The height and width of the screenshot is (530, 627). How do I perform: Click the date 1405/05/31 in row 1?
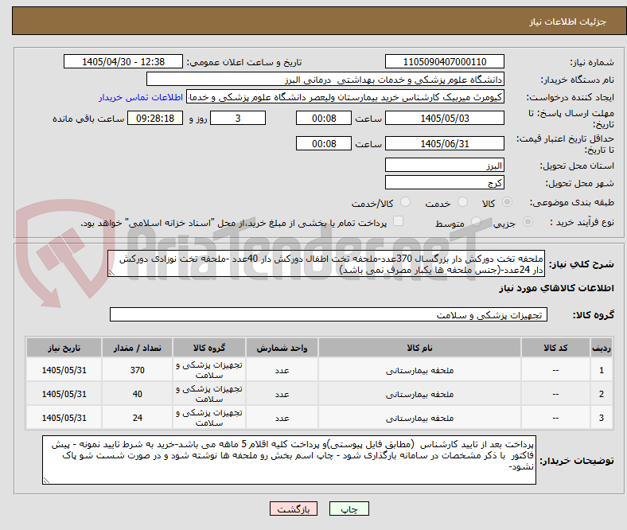pos(64,370)
